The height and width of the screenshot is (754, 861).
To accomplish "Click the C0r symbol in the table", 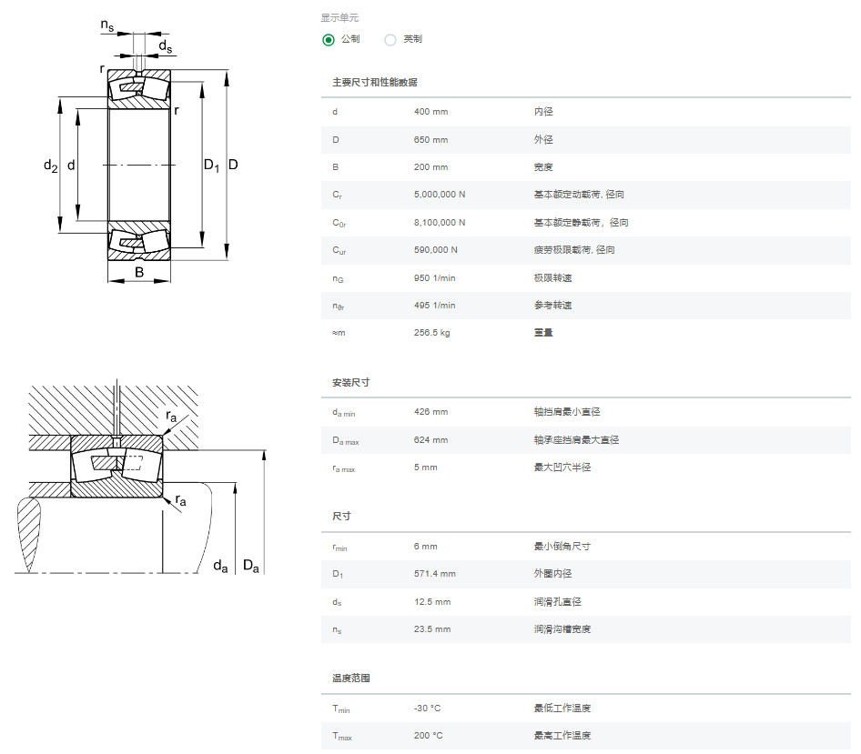I will (x=339, y=224).
